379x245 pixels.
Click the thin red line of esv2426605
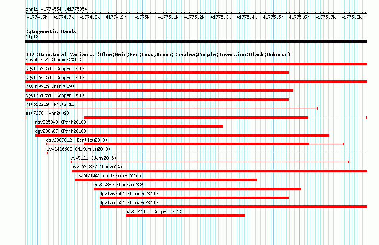point(207,153)
